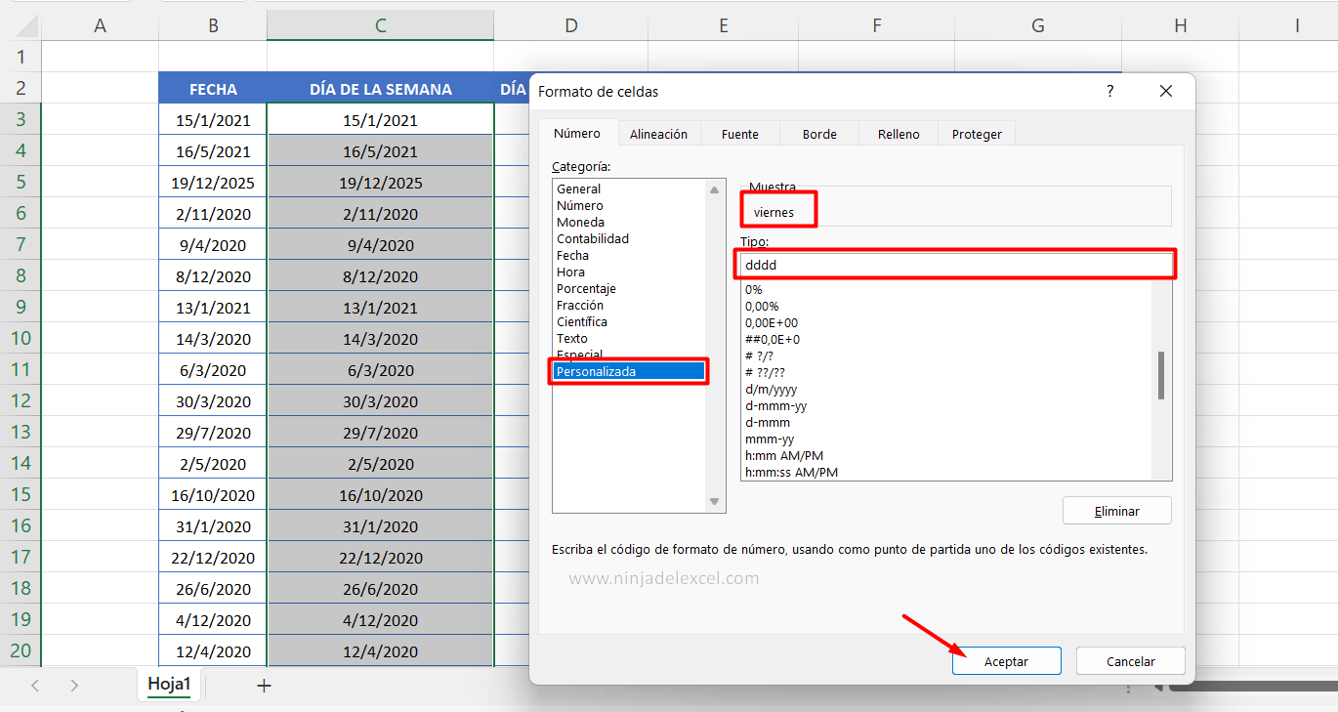Screen dimensions: 1338x712
Task: Click cell B3 with 15/1/2021
Action: pyautogui.click(x=213, y=120)
